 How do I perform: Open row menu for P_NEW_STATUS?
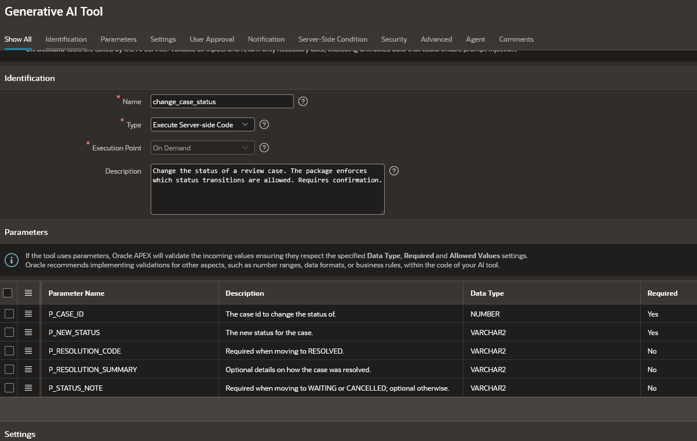(x=28, y=332)
